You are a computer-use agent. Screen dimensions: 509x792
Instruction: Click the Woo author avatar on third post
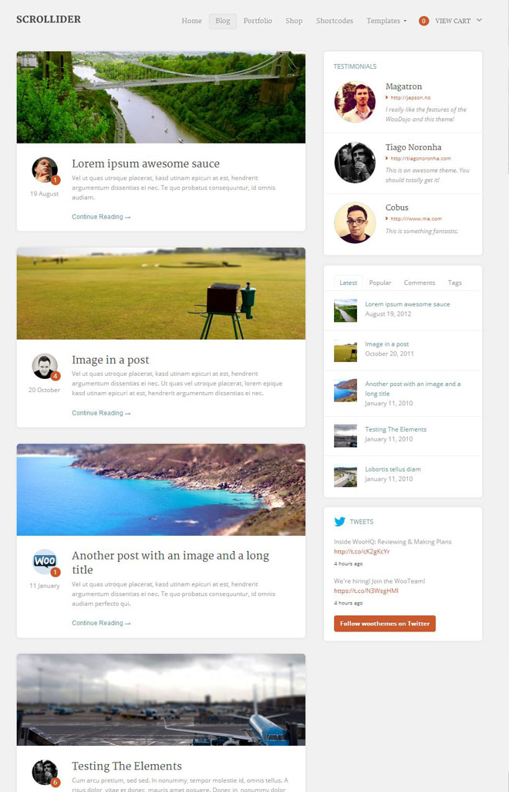[45, 561]
